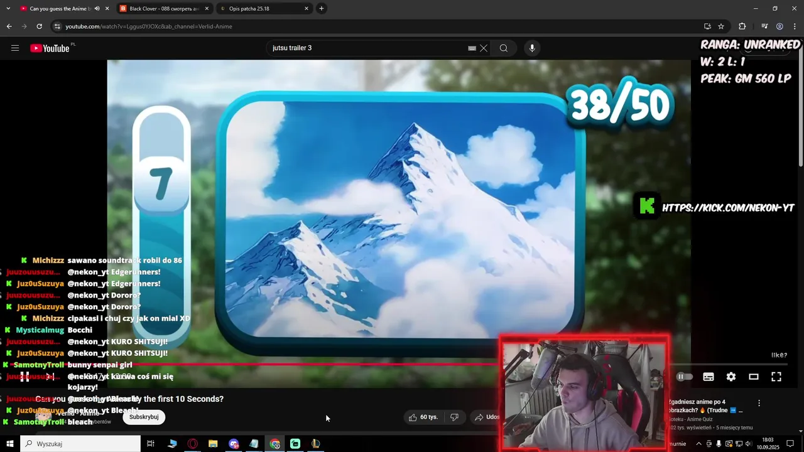Close the Opis patcha 25.18 tab

(307, 9)
